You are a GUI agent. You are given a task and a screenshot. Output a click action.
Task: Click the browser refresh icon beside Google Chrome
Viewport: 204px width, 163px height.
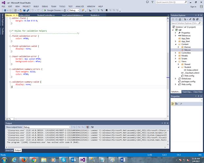(65, 10)
